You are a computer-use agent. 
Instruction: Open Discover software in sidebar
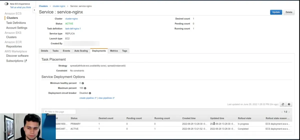17,56
